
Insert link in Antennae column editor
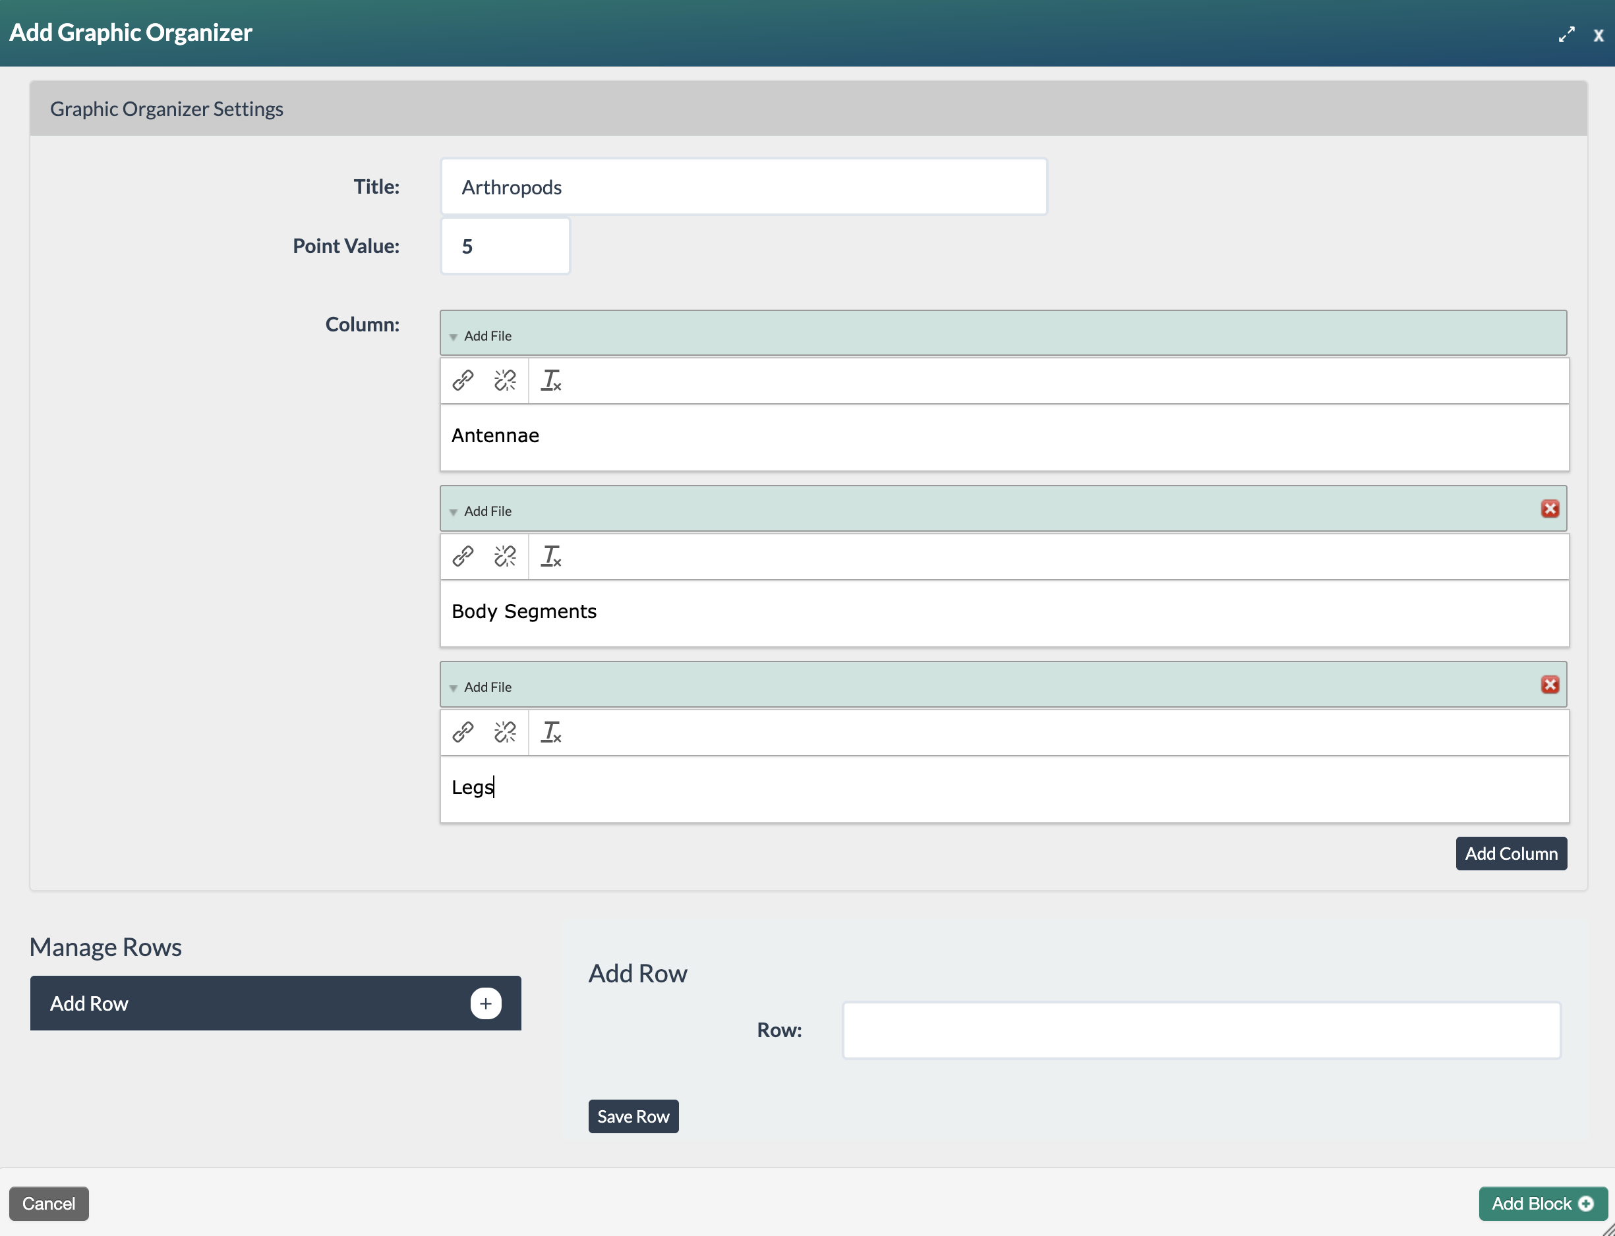[463, 380]
